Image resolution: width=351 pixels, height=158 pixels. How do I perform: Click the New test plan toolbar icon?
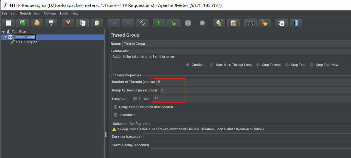[x=8, y=23]
